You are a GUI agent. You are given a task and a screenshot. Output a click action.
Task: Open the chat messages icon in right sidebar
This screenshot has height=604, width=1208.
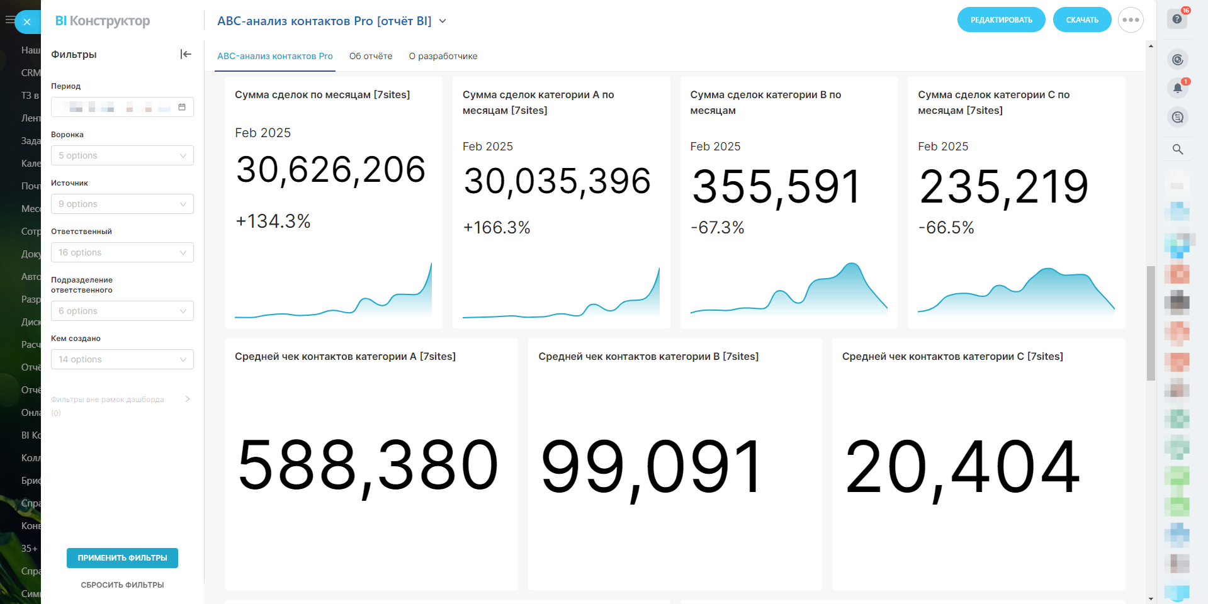pos(1177,117)
